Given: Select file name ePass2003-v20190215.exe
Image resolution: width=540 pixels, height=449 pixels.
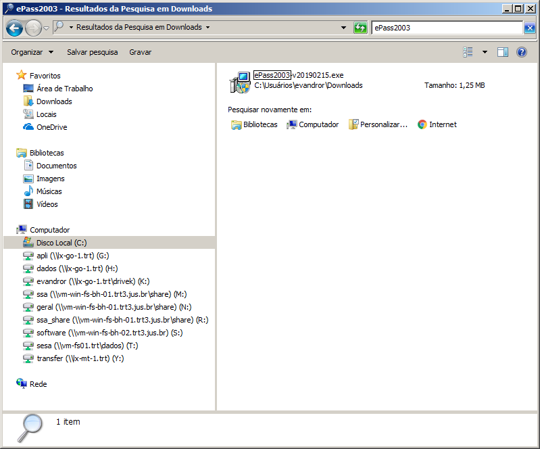Looking at the screenshot, I should click(299, 75).
